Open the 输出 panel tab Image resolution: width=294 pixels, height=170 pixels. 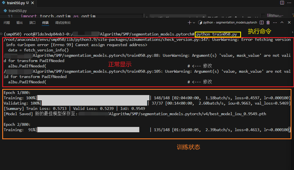(20, 23)
